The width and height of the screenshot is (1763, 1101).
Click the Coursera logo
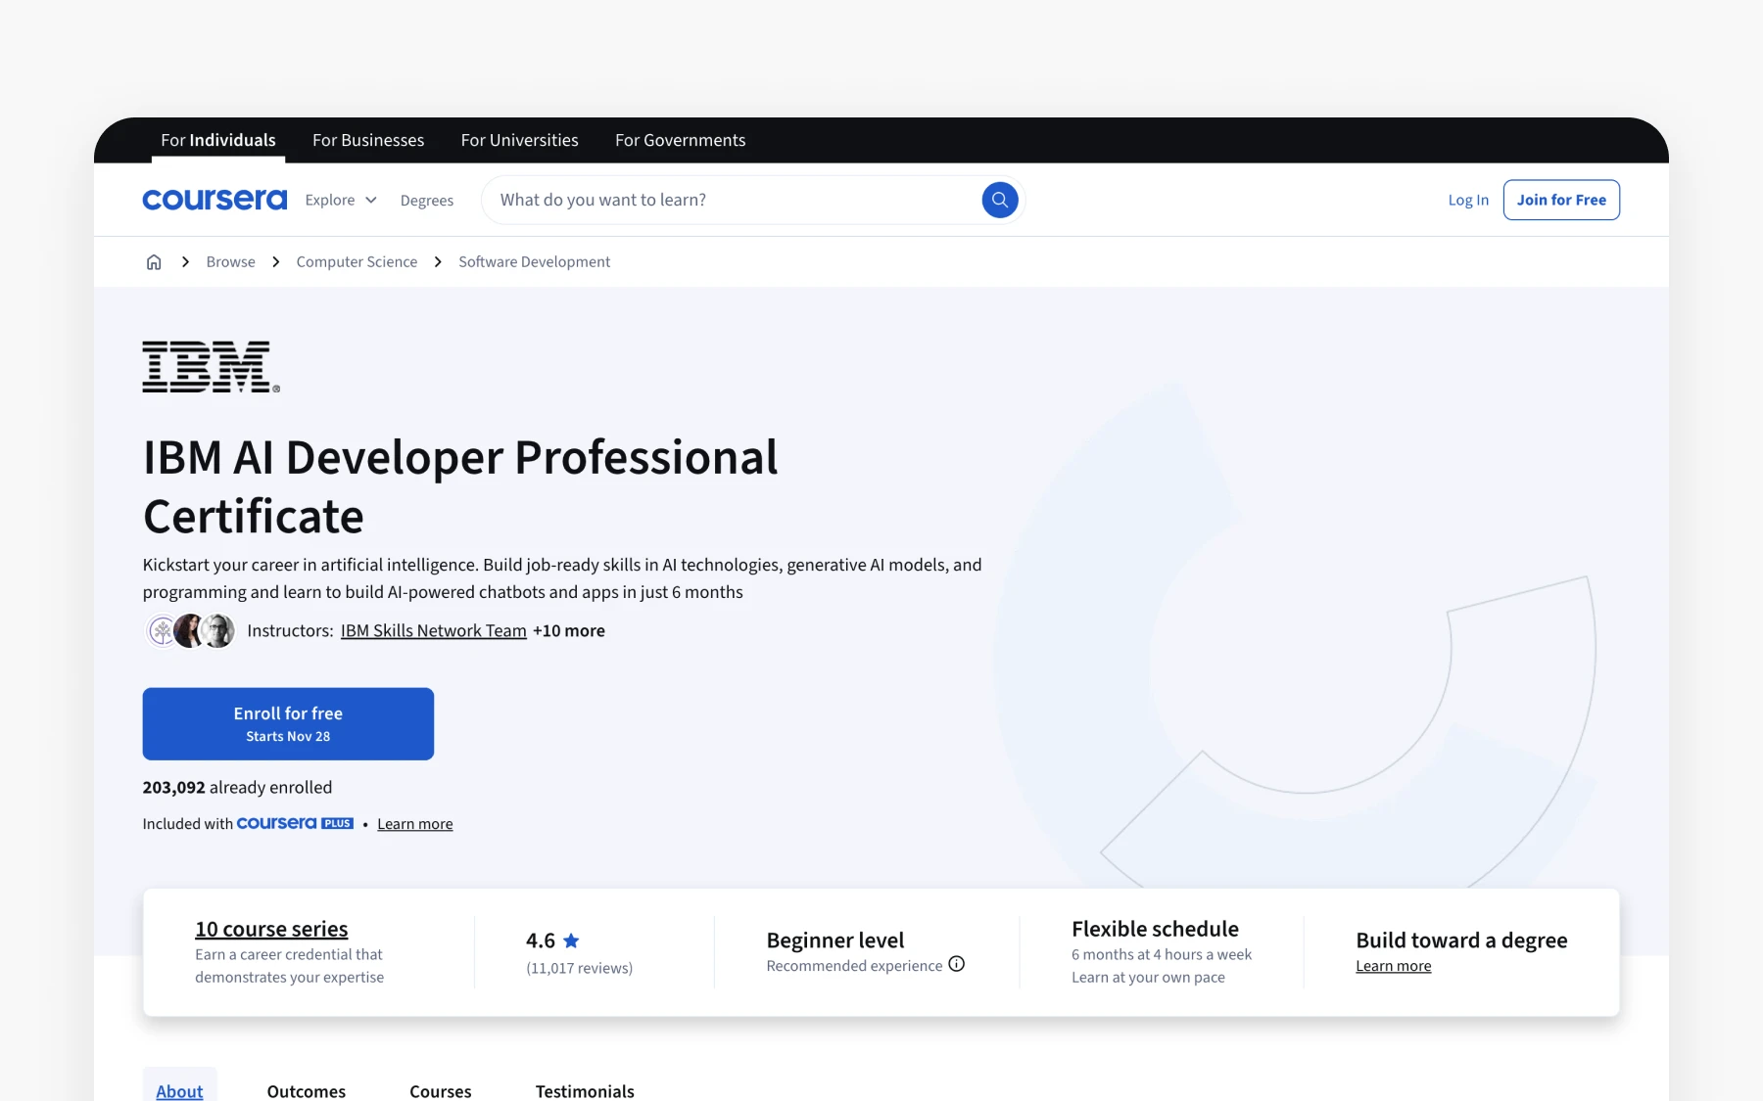[x=214, y=200]
